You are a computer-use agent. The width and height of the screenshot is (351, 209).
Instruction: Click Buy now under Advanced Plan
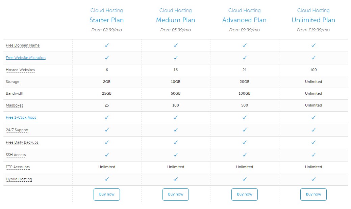(245, 194)
